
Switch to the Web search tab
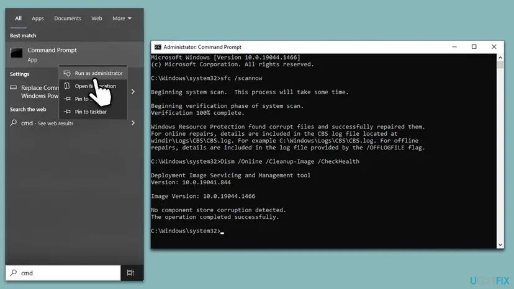pos(96,19)
